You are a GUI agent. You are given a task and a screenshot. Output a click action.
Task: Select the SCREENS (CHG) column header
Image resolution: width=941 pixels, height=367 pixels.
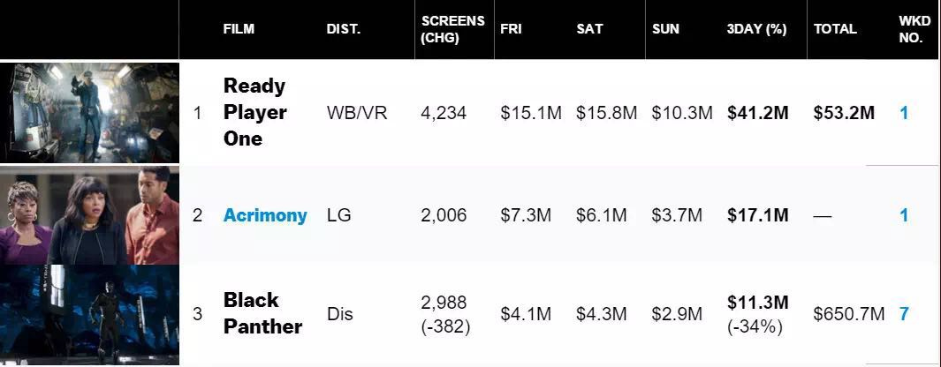click(452, 29)
